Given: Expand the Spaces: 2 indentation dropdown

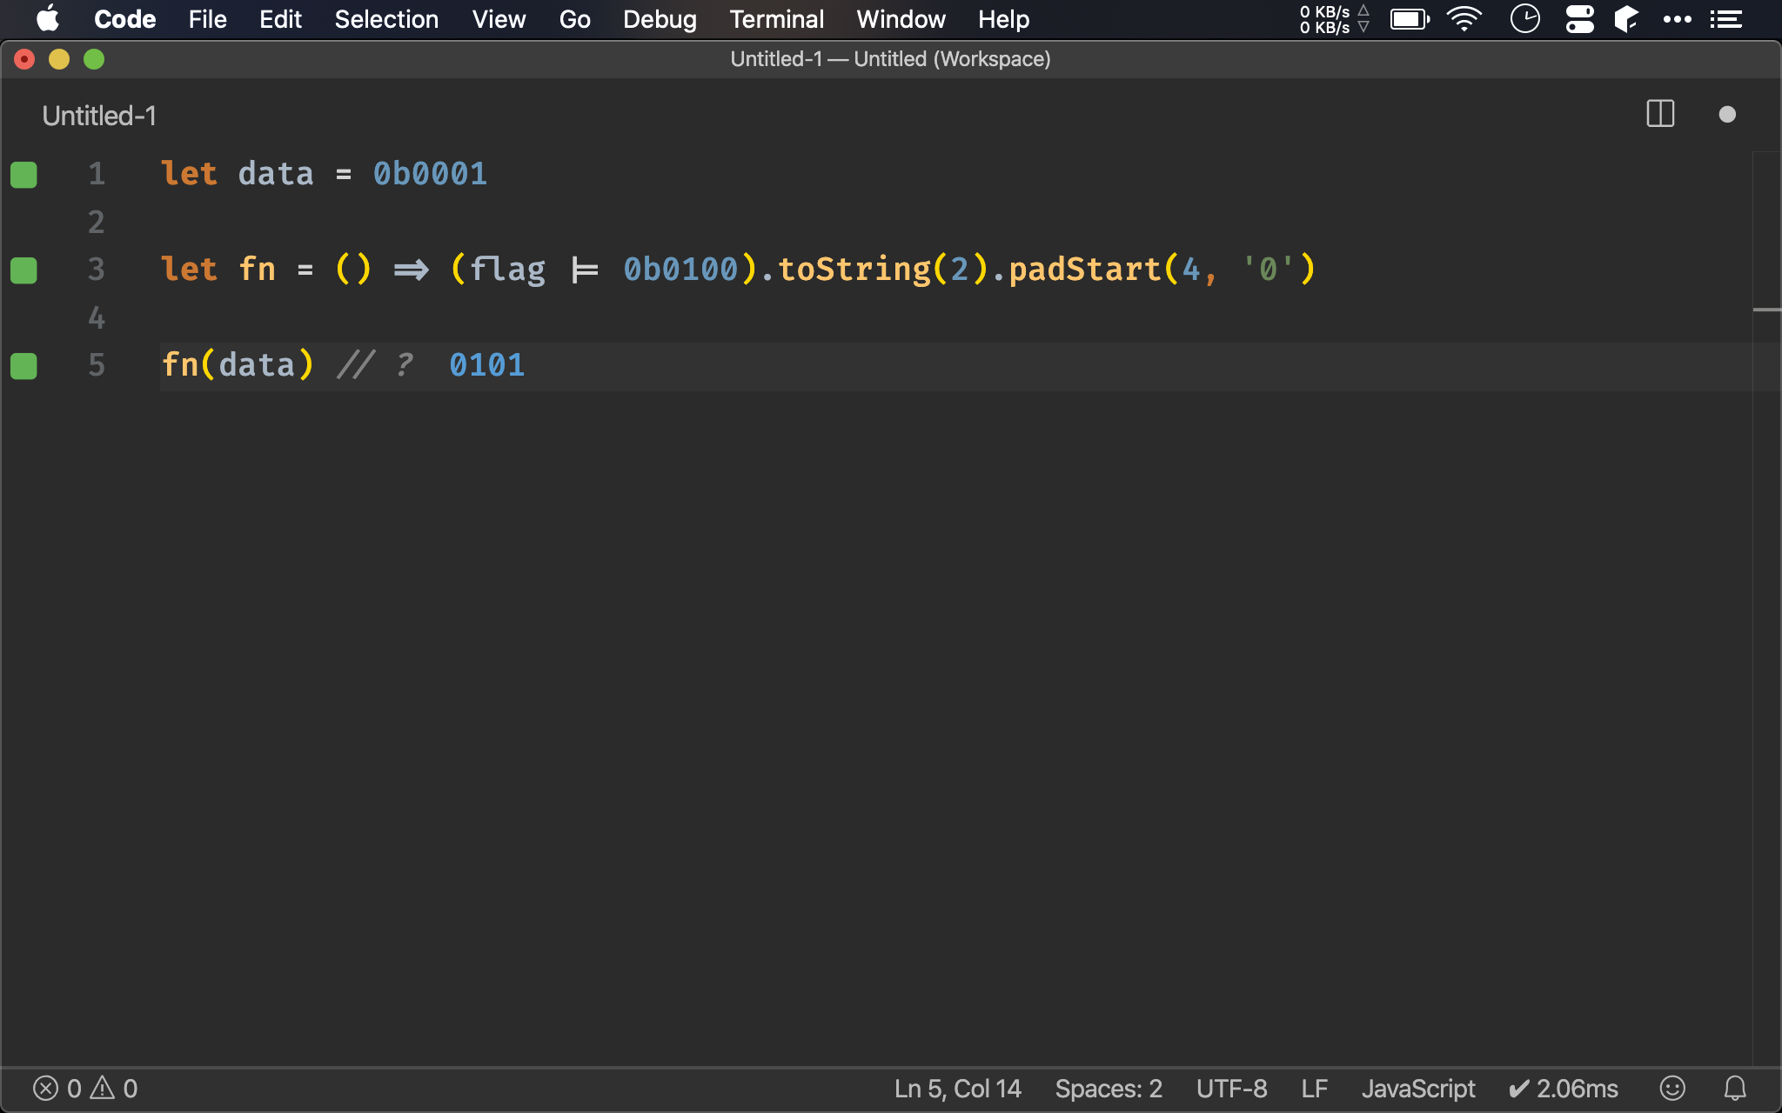Looking at the screenshot, I should [1107, 1088].
